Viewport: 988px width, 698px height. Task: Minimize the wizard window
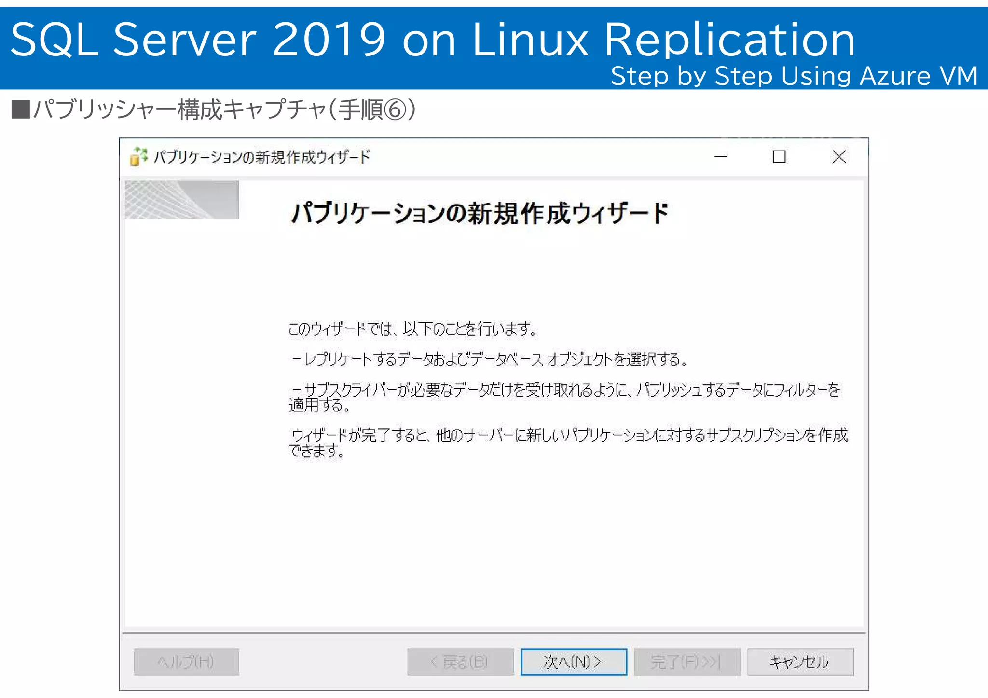721,156
